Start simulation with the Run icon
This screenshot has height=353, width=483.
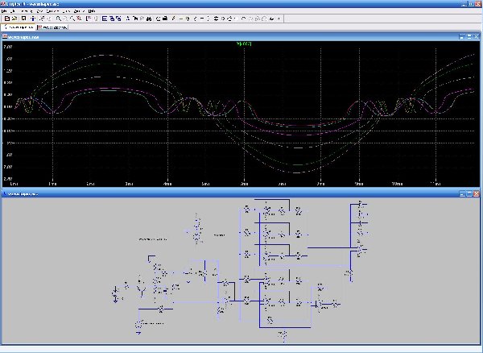(42, 19)
